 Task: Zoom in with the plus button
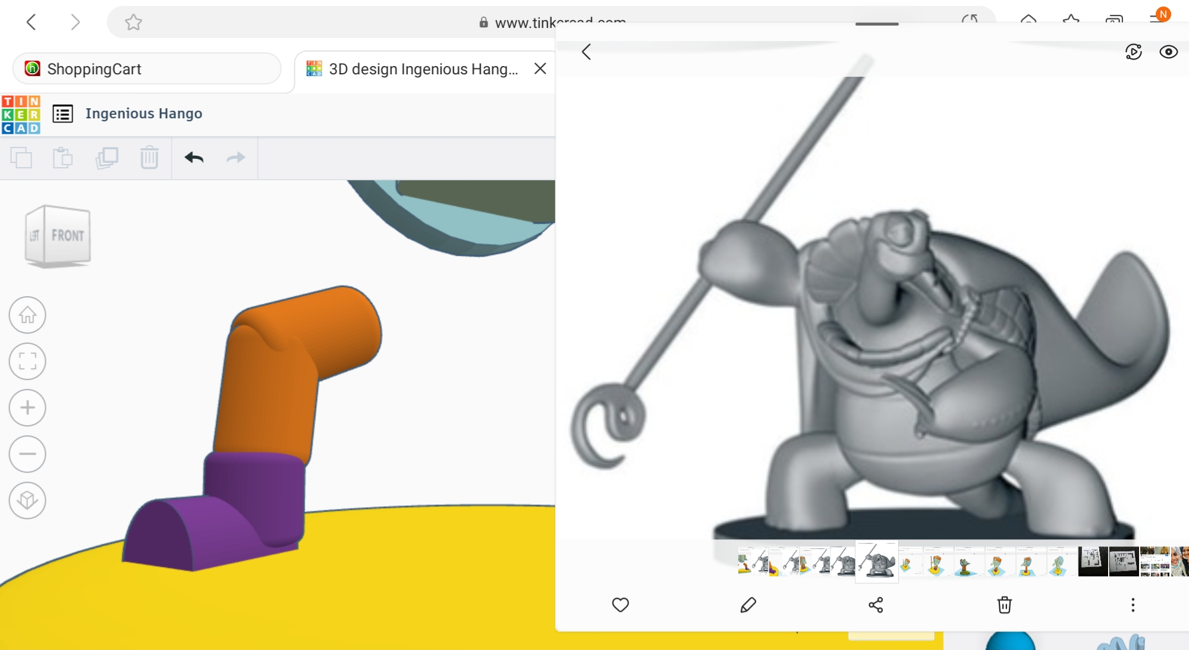(x=27, y=407)
